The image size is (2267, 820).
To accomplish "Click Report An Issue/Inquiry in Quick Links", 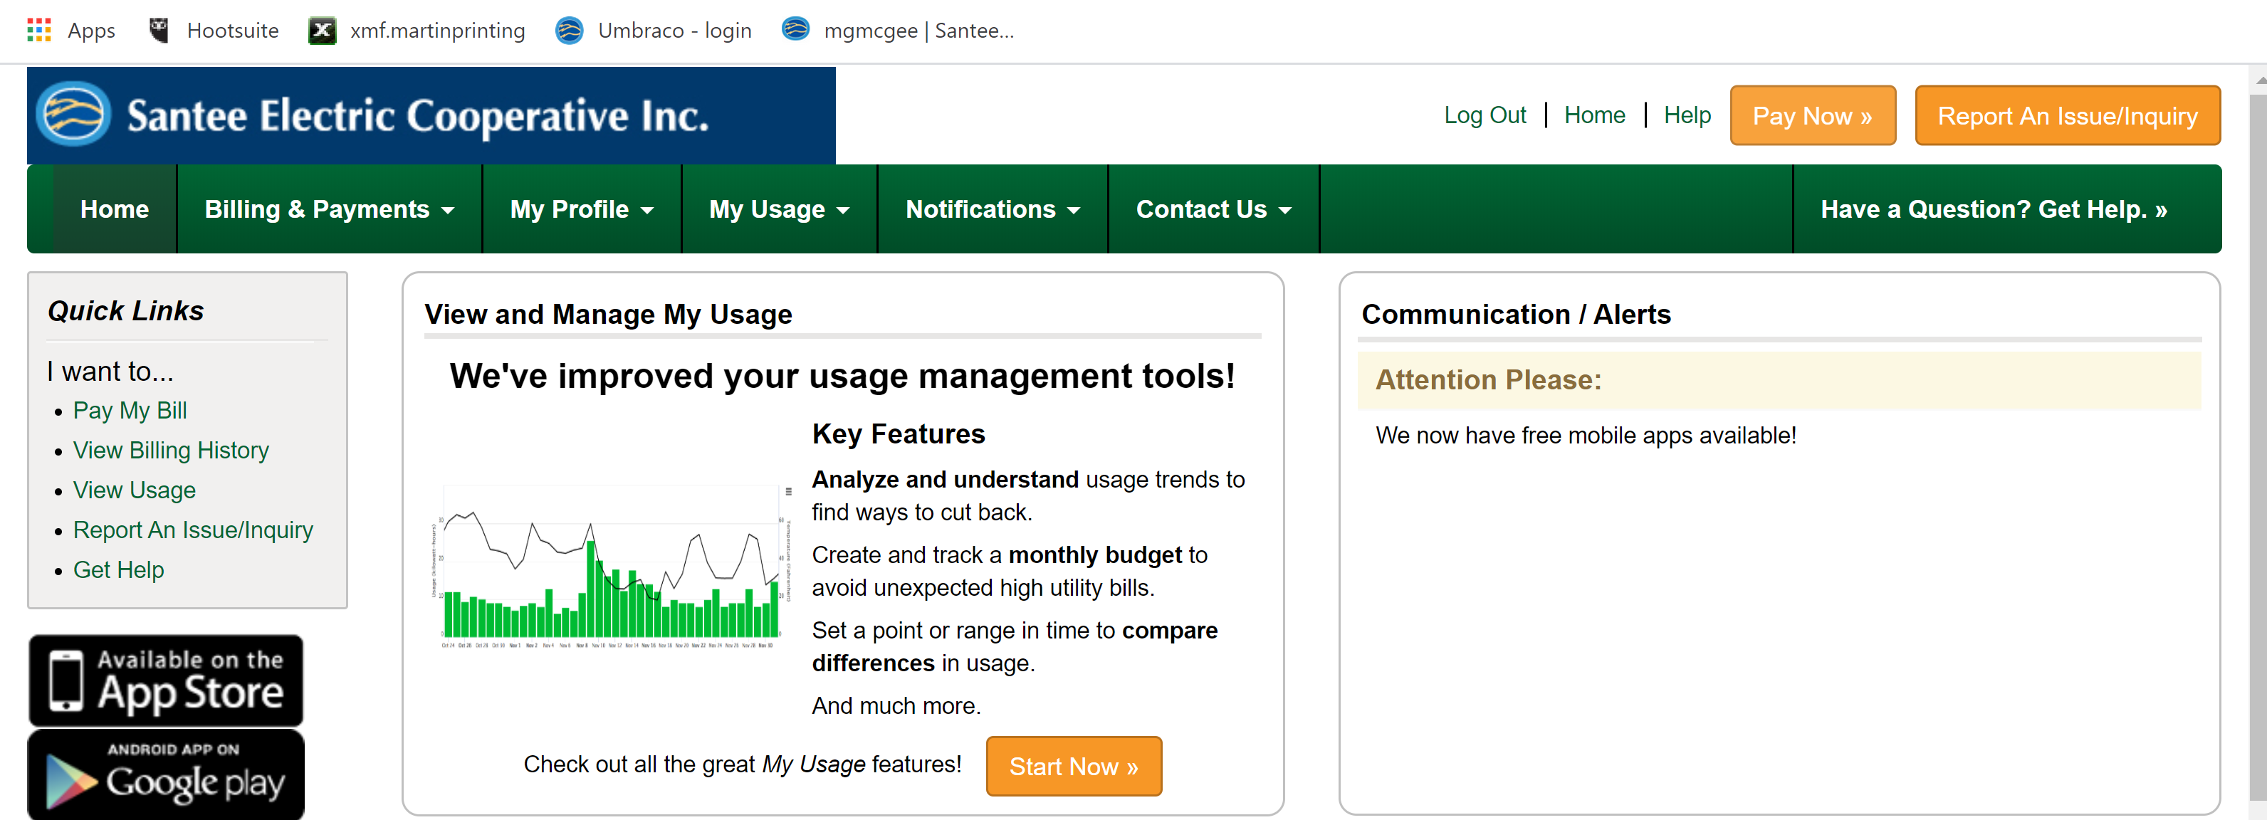I will point(193,530).
